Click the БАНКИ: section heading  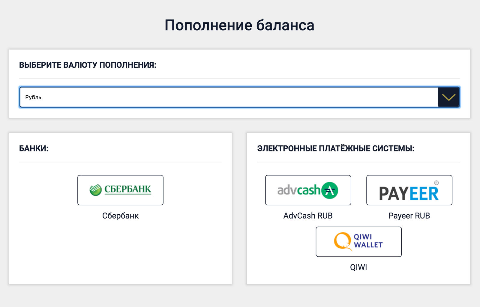pyautogui.click(x=34, y=148)
